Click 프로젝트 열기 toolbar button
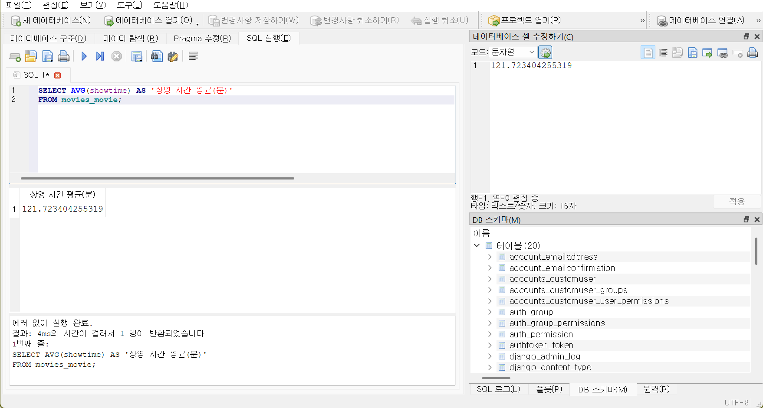763x408 pixels. click(x=524, y=20)
